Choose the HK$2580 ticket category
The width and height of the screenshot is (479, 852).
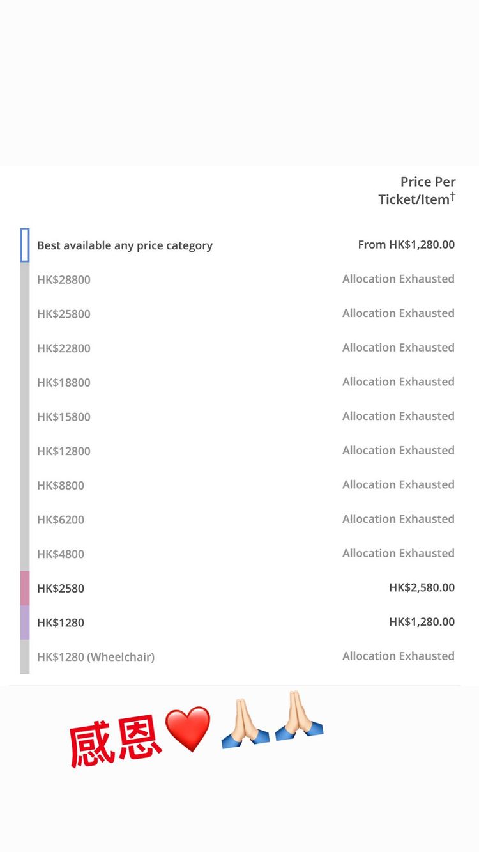(x=238, y=588)
